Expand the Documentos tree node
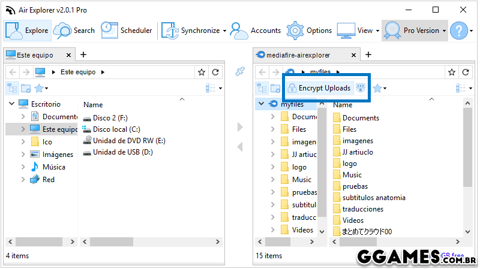The width and height of the screenshot is (480, 269). (x=23, y=116)
